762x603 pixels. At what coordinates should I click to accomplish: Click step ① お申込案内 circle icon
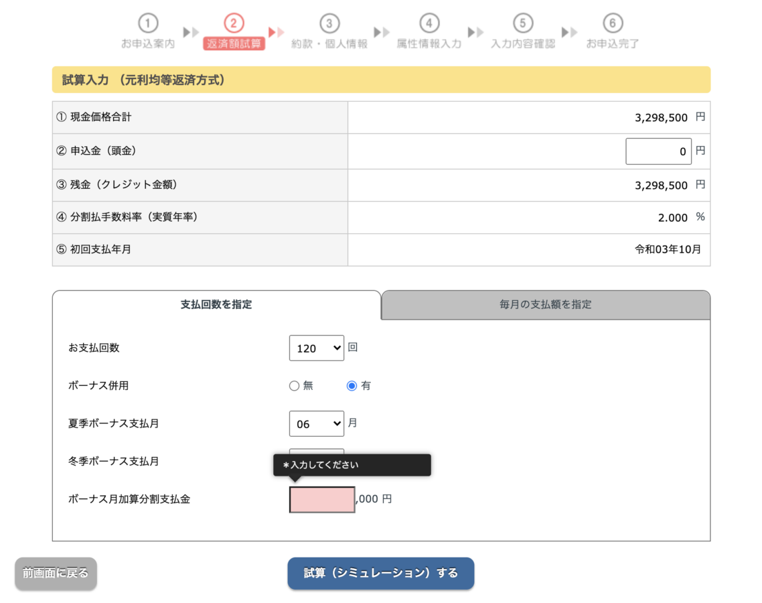click(148, 23)
